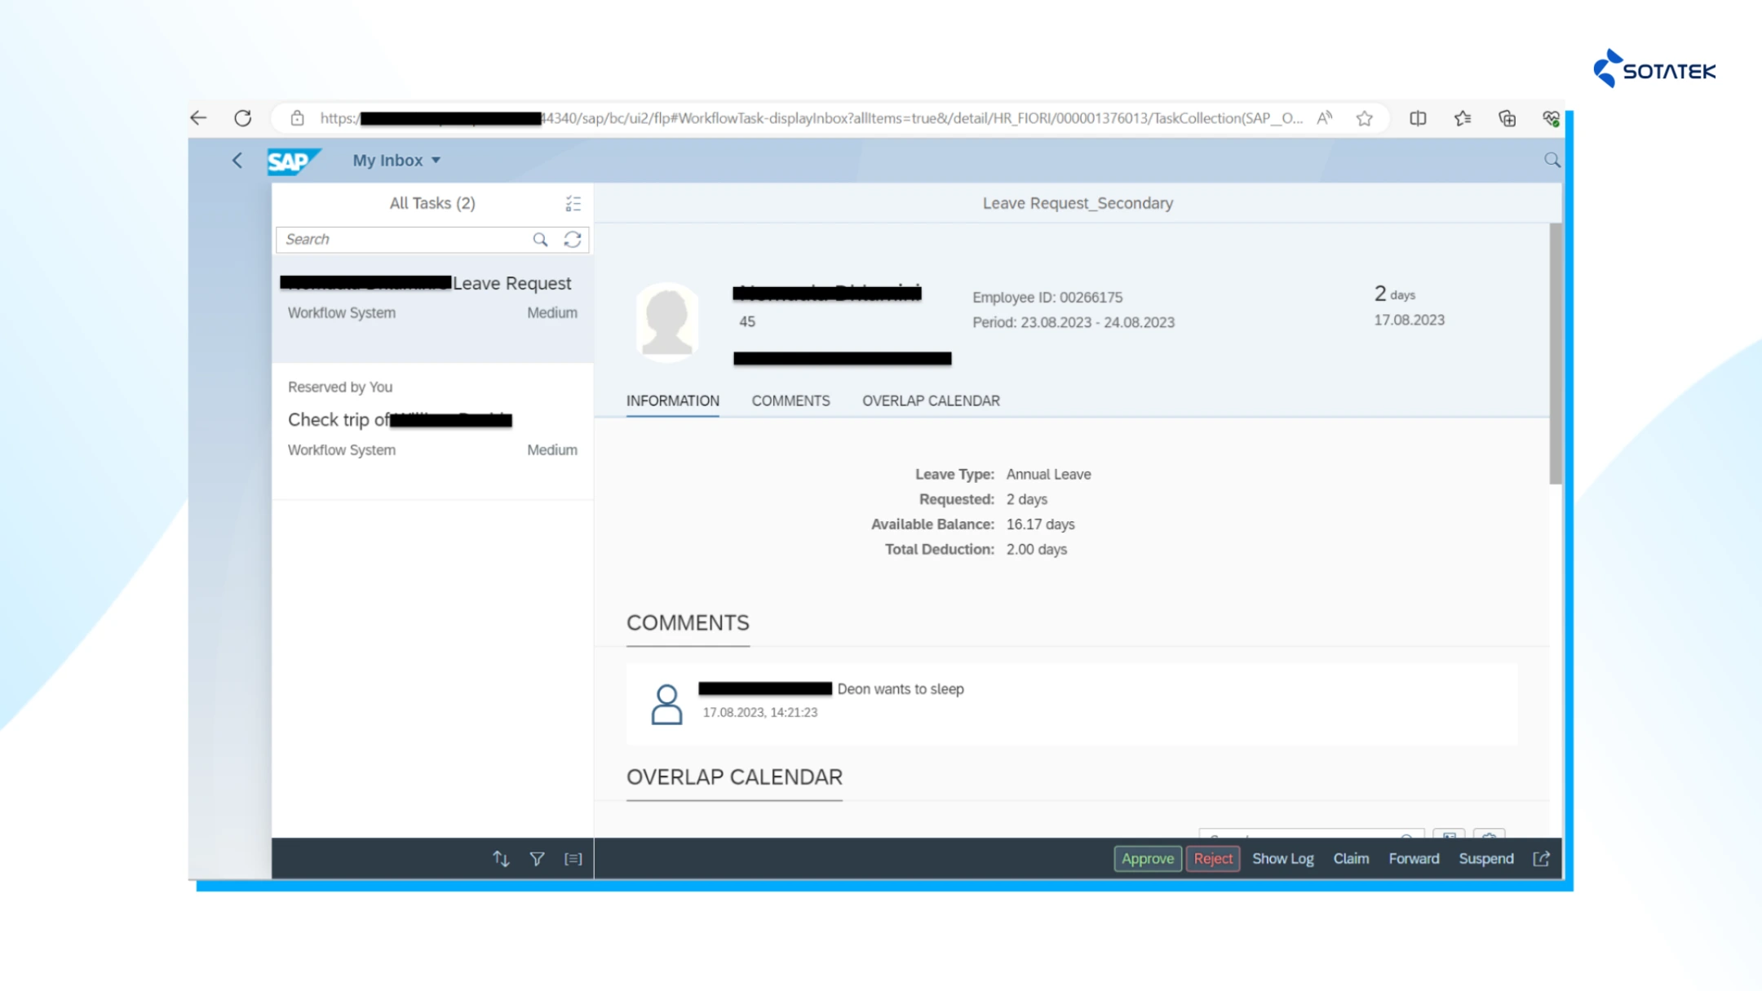Click the 'Leave Request_Secondary' title

tap(1078, 204)
